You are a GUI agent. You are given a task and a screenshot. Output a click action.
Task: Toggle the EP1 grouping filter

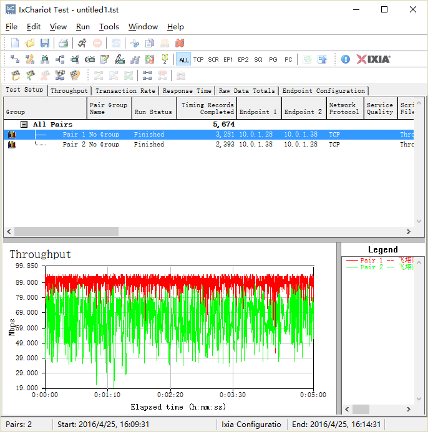click(228, 59)
